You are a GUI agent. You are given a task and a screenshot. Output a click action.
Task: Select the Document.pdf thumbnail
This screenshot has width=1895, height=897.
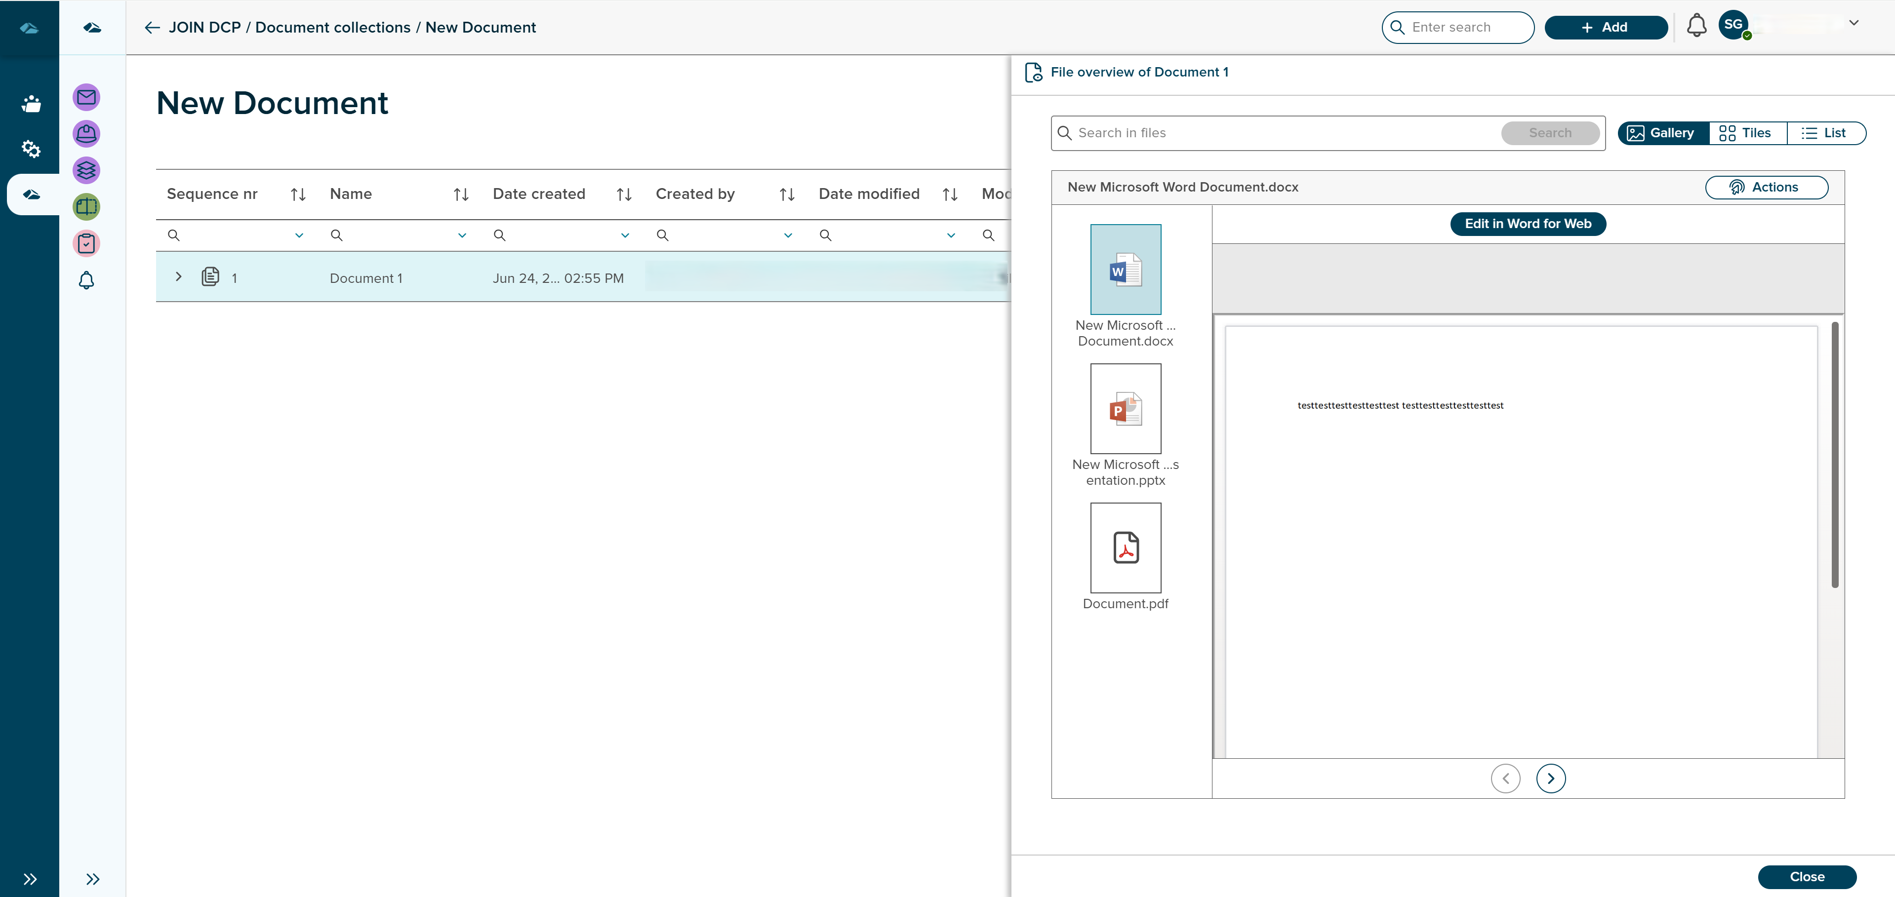click(1125, 548)
